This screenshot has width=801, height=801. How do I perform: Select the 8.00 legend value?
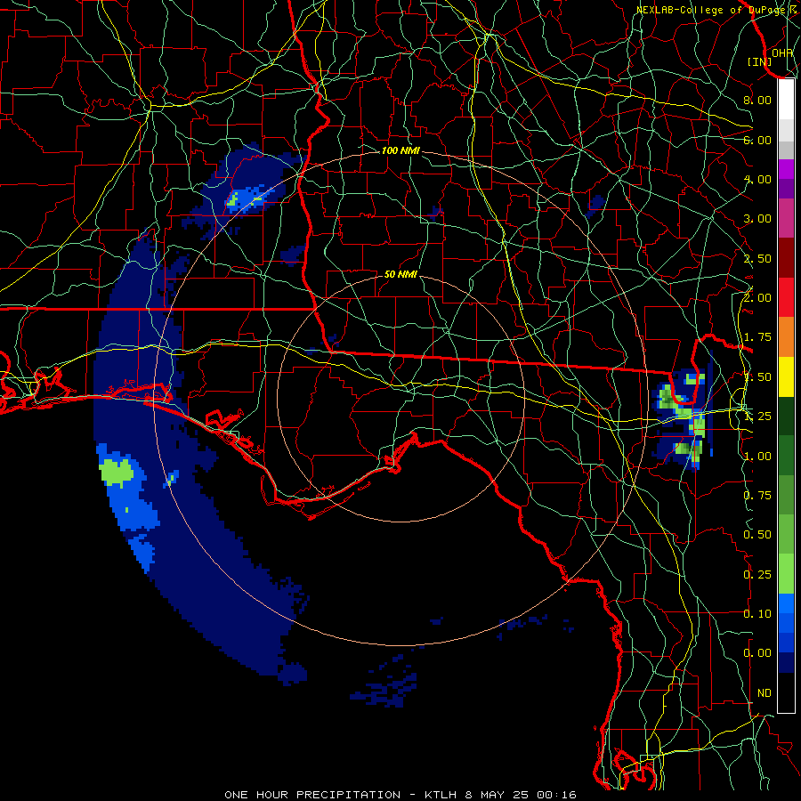click(757, 100)
